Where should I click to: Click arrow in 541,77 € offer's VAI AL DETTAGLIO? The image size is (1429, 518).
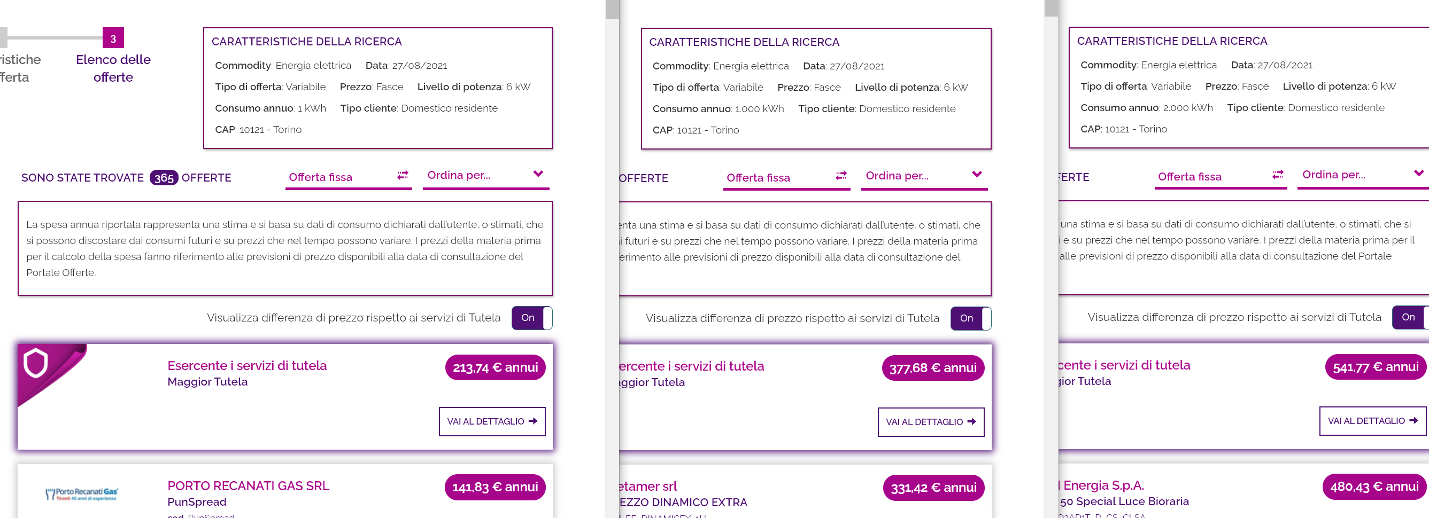[1413, 420]
